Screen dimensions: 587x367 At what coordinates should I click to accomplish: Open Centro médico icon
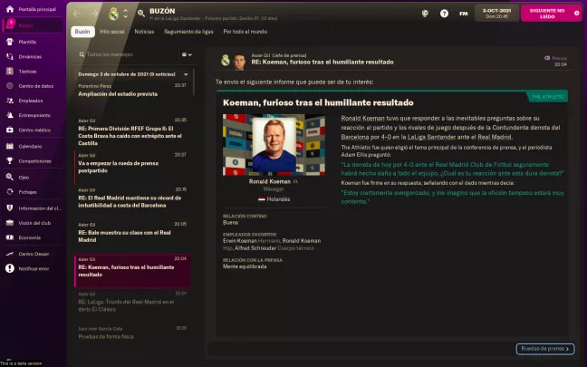(10, 130)
